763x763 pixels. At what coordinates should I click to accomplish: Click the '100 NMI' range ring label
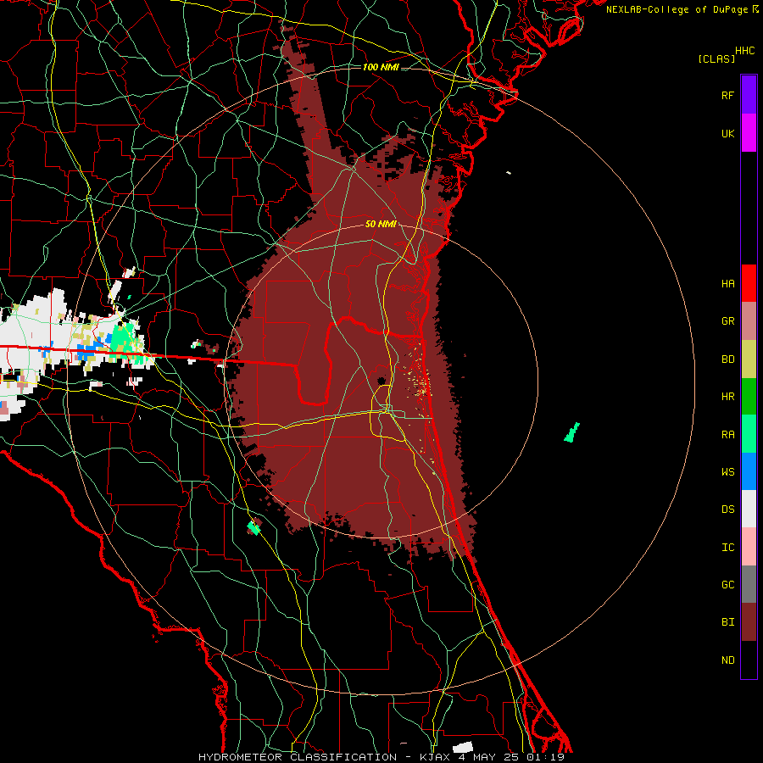(x=381, y=67)
